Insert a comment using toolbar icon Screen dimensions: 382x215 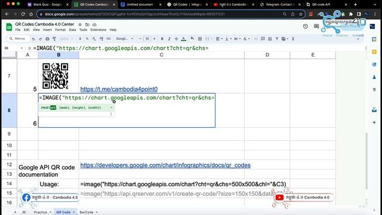263,39
